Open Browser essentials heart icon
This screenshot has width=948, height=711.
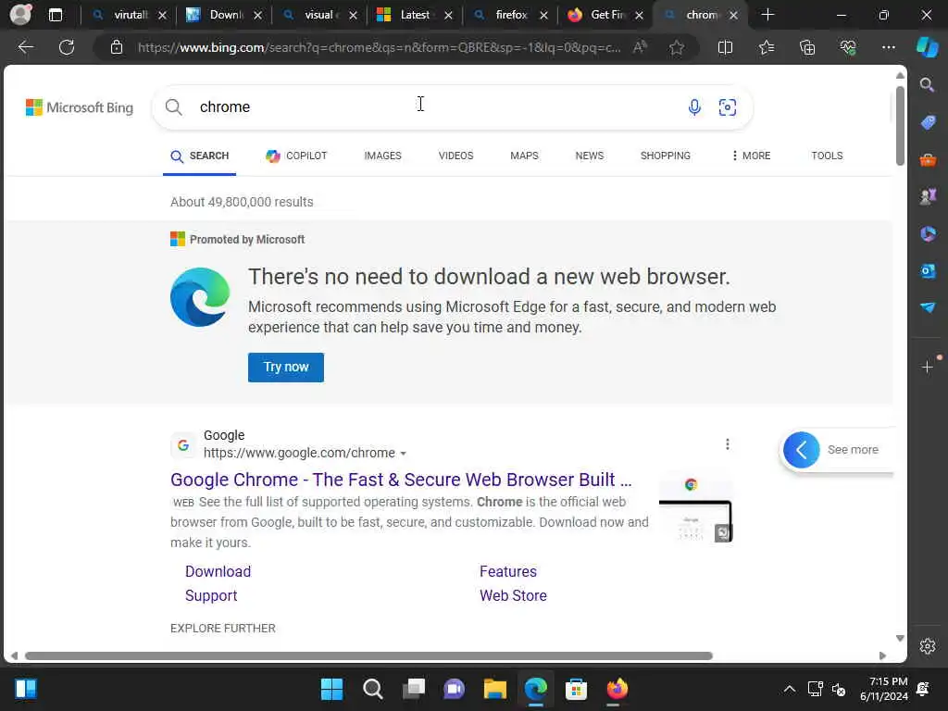coord(848,47)
